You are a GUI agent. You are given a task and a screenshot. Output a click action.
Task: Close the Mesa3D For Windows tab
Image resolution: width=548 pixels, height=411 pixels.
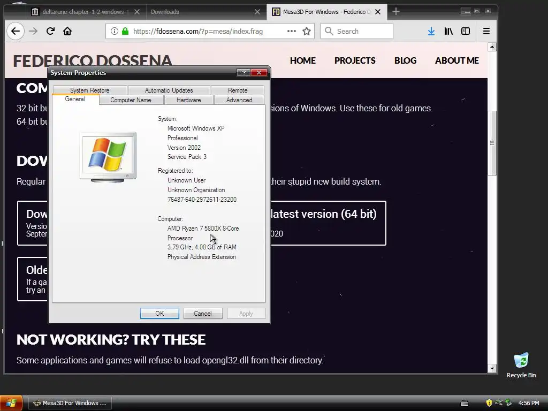click(378, 12)
